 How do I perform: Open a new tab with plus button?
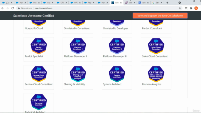click(x=167, y=3)
